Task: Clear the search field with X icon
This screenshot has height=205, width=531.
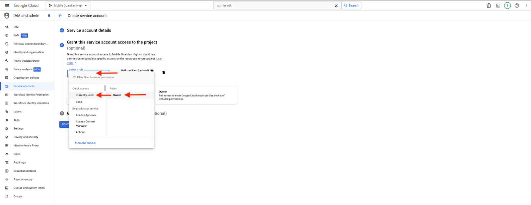Action: point(336,6)
